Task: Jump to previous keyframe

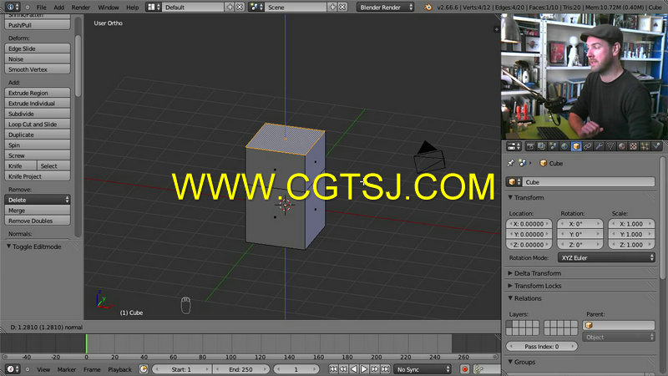Action: [x=343, y=369]
